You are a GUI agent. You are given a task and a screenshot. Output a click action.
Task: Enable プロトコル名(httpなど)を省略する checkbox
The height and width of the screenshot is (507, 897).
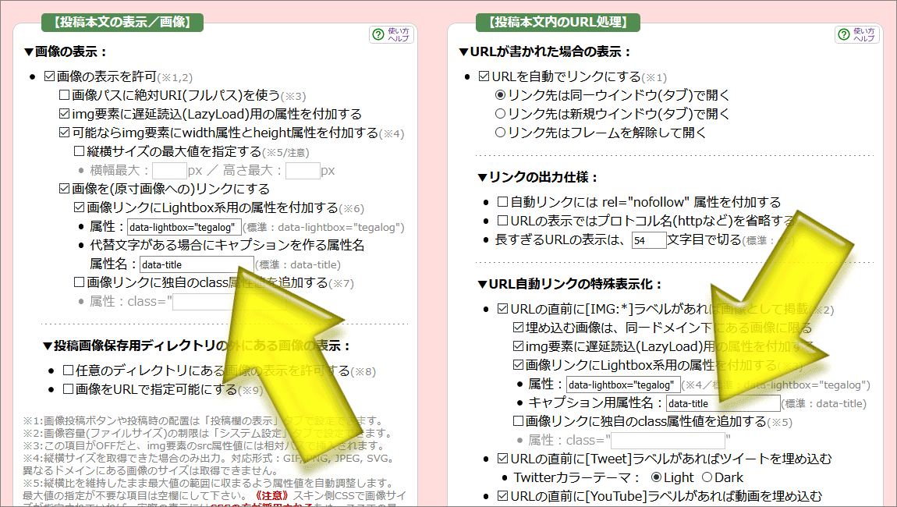(x=503, y=220)
